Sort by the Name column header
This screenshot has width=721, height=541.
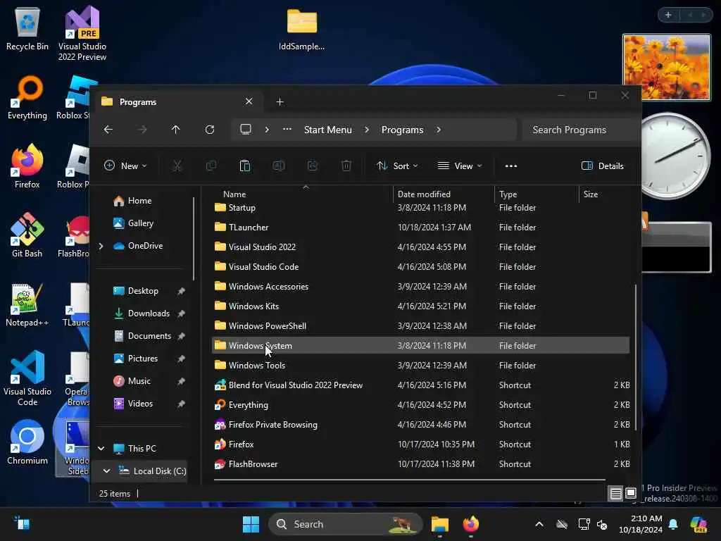[303, 194]
